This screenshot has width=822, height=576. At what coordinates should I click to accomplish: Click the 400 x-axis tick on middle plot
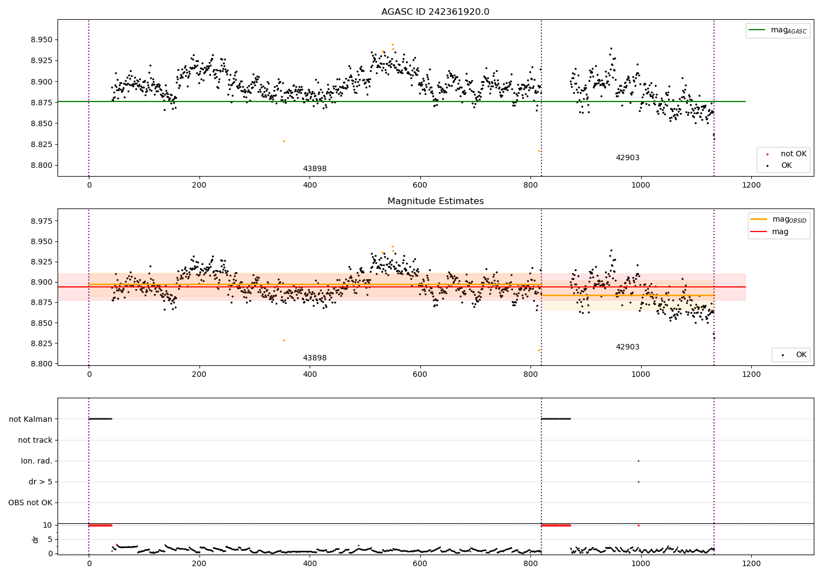click(310, 374)
